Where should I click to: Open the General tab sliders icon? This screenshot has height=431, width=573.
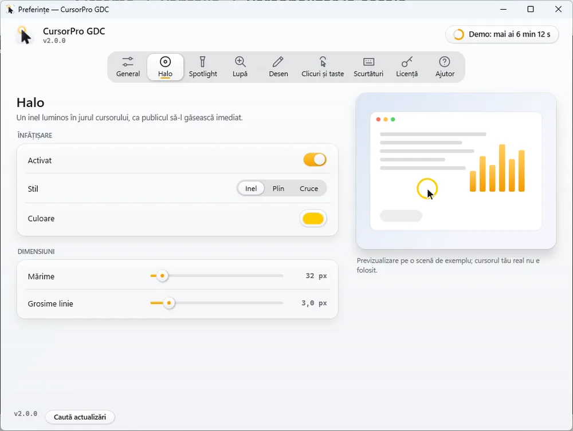(128, 62)
